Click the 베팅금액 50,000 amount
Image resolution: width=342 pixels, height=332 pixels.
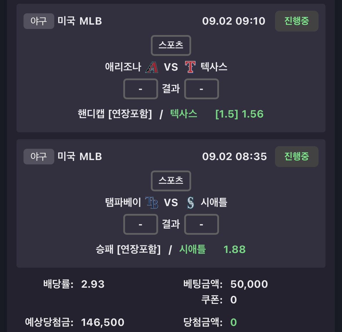[x=249, y=284]
